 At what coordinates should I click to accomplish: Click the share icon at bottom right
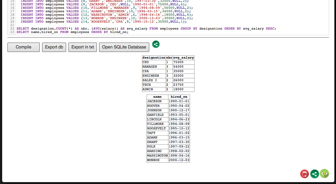pos(314,174)
